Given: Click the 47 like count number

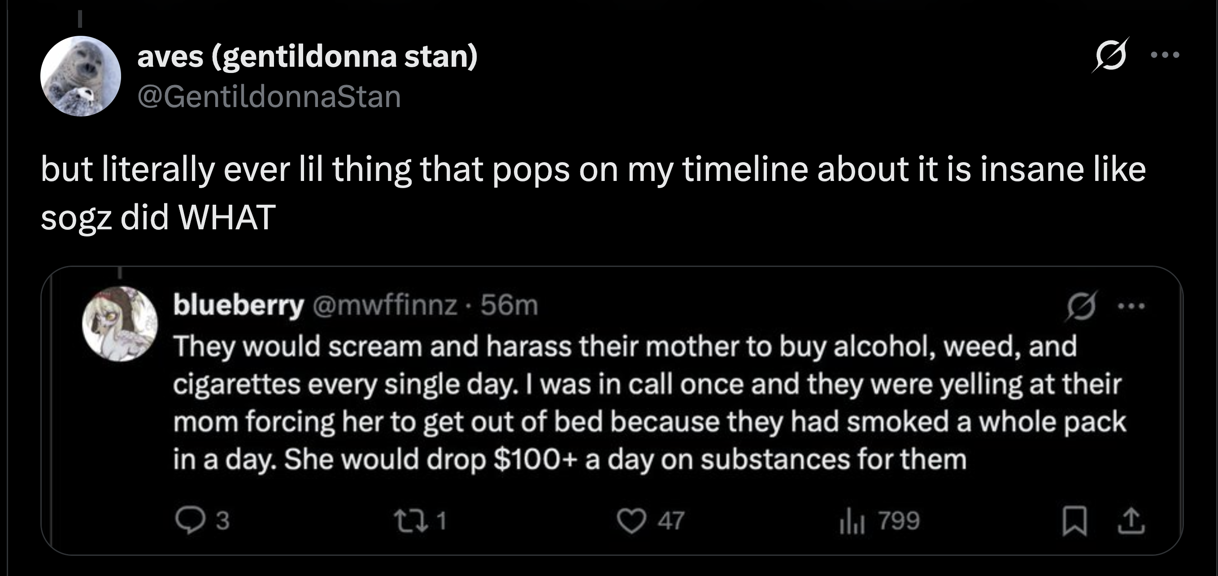Looking at the screenshot, I should pyautogui.click(x=670, y=521).
